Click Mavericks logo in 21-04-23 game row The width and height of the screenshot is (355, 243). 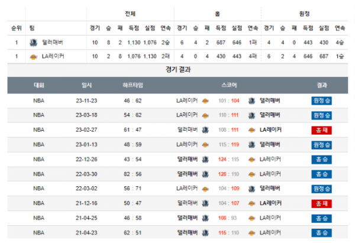205,233
